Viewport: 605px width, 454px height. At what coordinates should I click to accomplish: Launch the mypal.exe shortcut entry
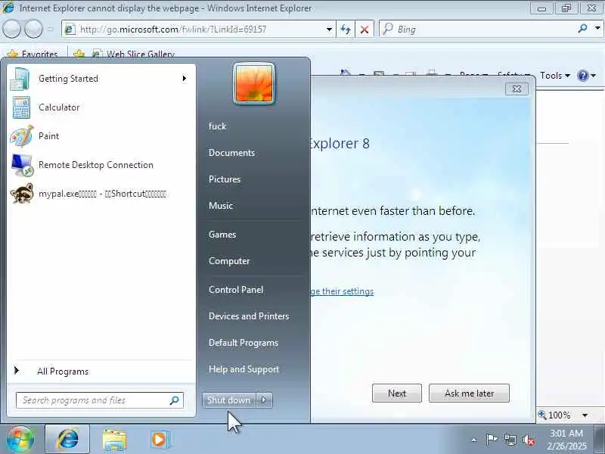click(101, 194)
